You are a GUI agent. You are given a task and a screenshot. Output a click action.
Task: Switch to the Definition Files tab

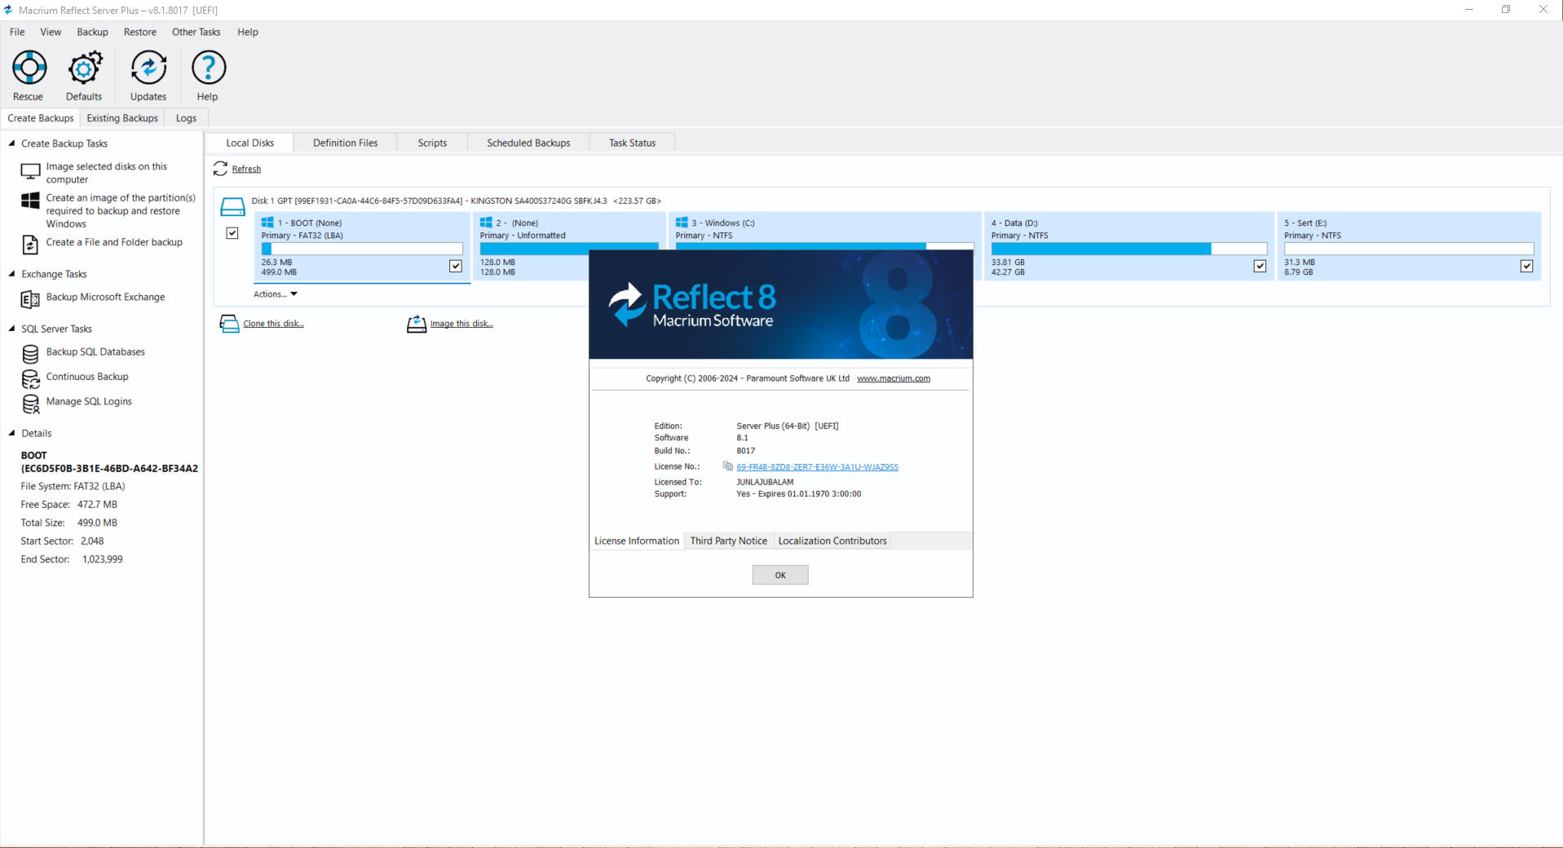tap(346, 143)
